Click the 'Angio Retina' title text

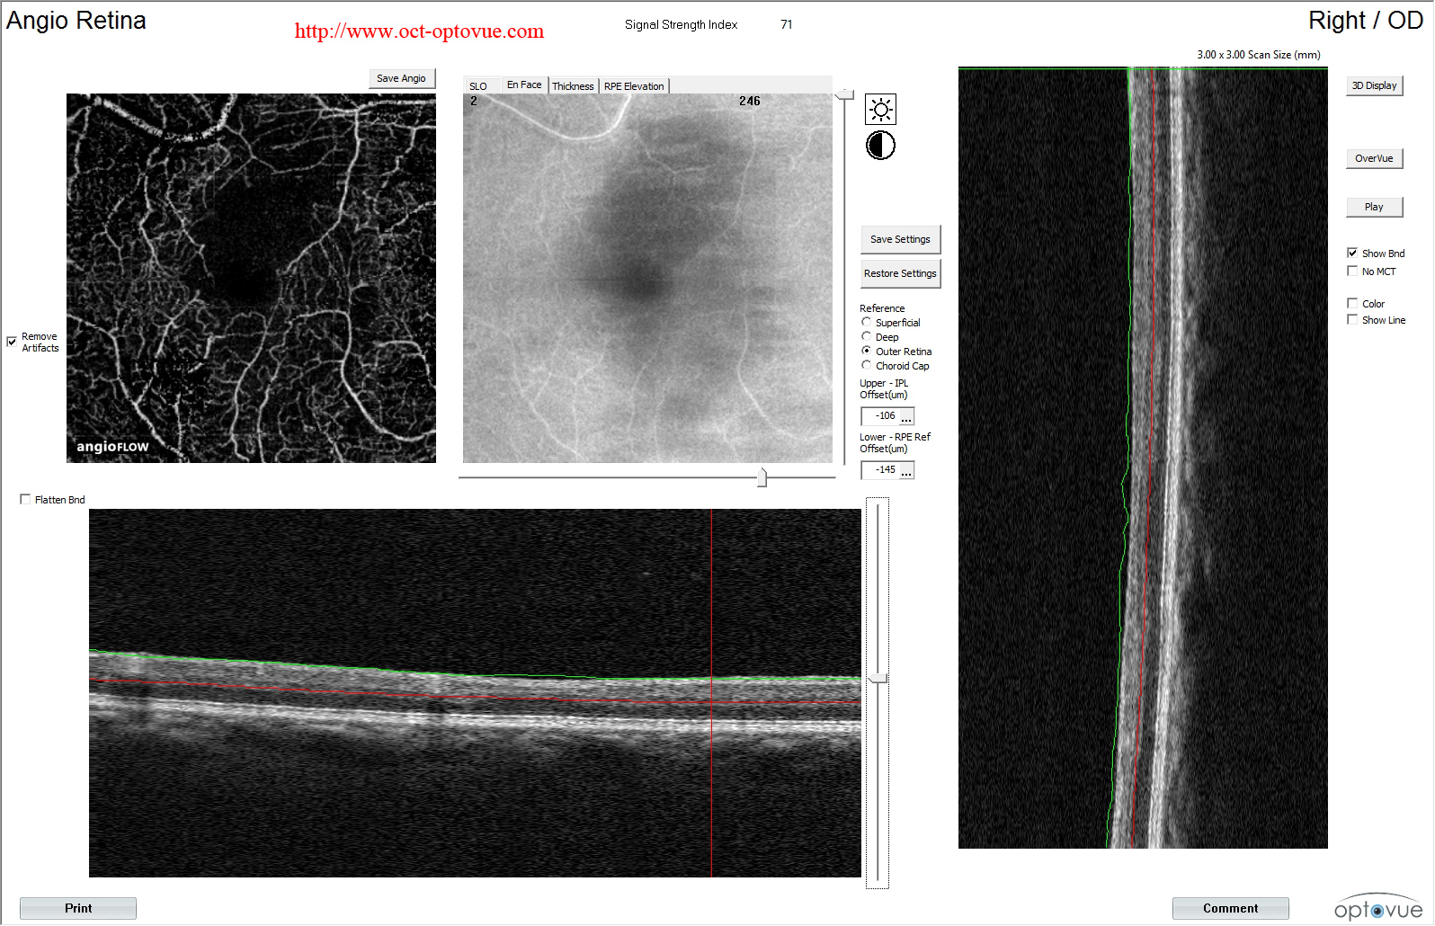[76, 21]
